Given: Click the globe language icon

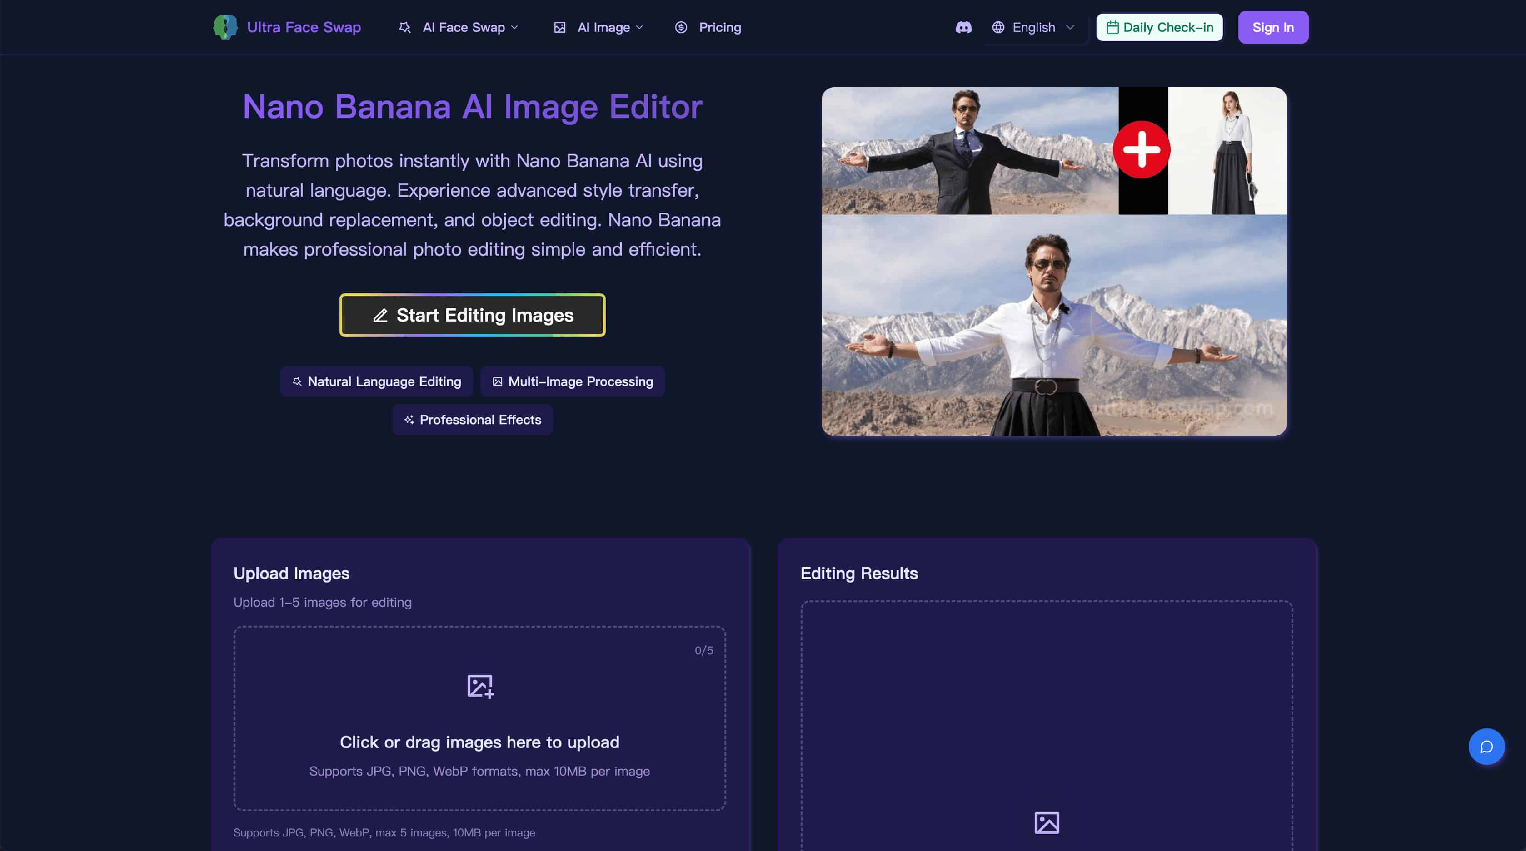Looking at the screenshot, I should point(999,27).
